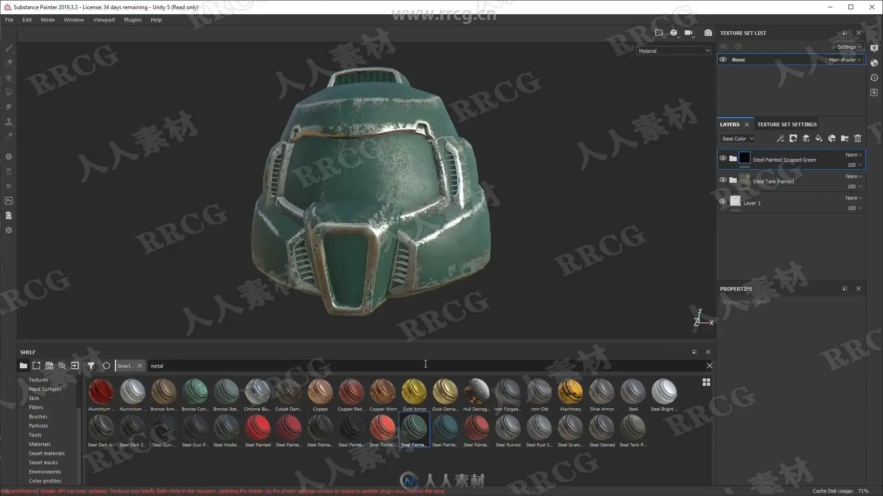Toggle visibility of Steel Tank Painted layer
This screenshot has height=496, width=883.
723,180
